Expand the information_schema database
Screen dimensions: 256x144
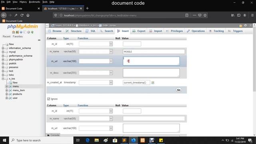coord(3,48)
